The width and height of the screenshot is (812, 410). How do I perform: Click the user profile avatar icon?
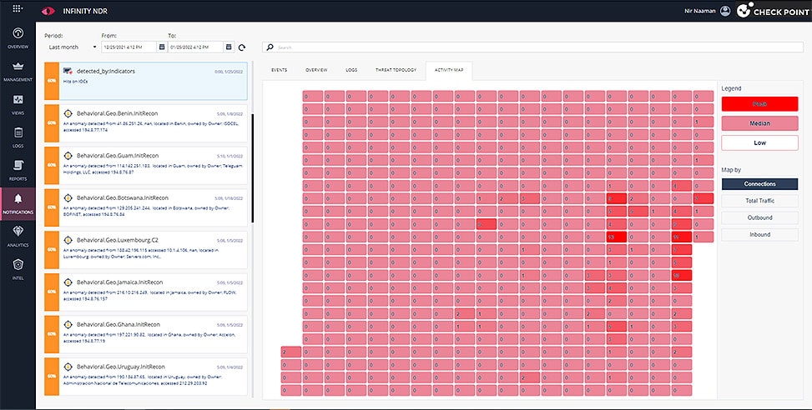tap(725, 11)
